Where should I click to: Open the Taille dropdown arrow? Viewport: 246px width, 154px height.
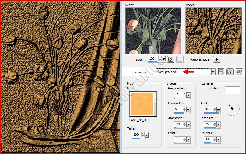[147, 135]
